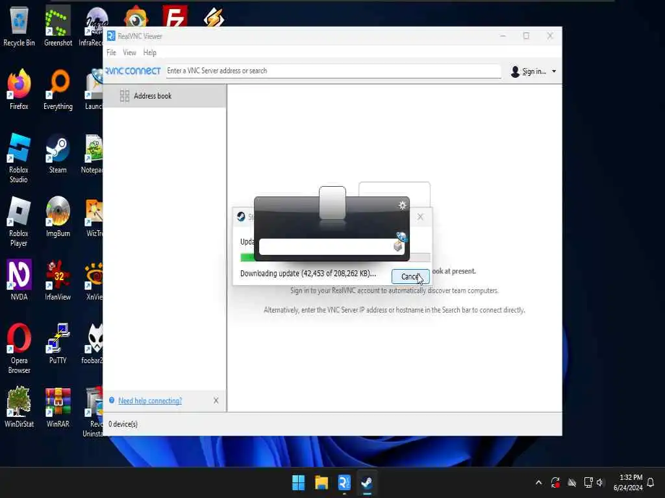The height and width of the screenshot is (498, 665).
Task: Launch the Everything search shortcut
Action: point(58,89)
